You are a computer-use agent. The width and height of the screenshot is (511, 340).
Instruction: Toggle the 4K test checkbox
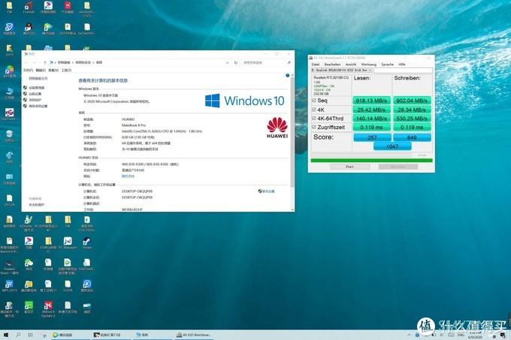point(314,108)
